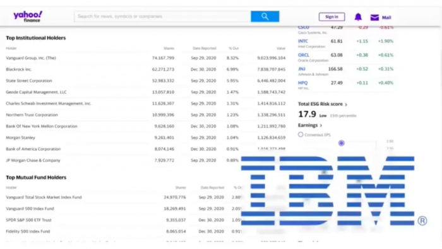Image resolution: width=442 pixels, height=249 pixels.
Task: Expand the Earnings section arrow
Action: 321,125
